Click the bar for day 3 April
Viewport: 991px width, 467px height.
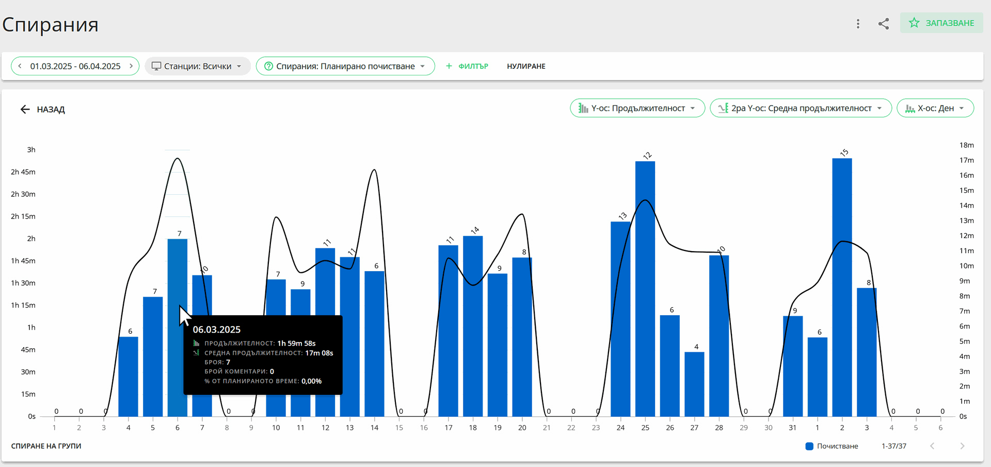click(867, 352)
